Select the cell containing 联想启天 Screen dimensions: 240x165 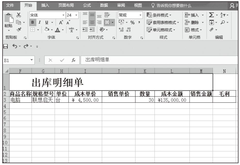(43, 100)
